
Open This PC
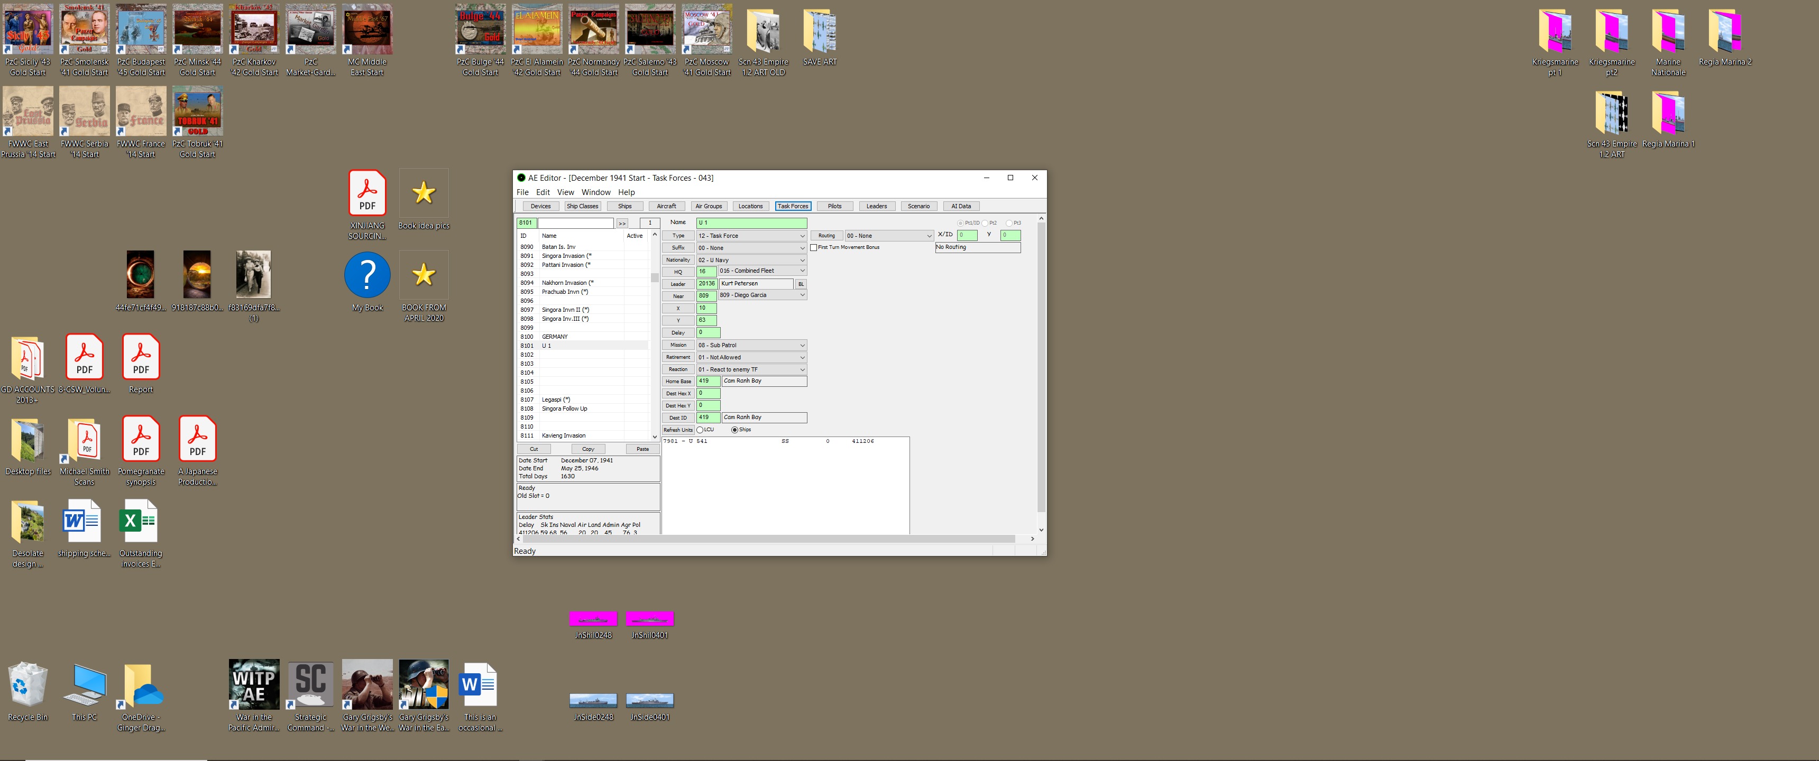[84, 691]
